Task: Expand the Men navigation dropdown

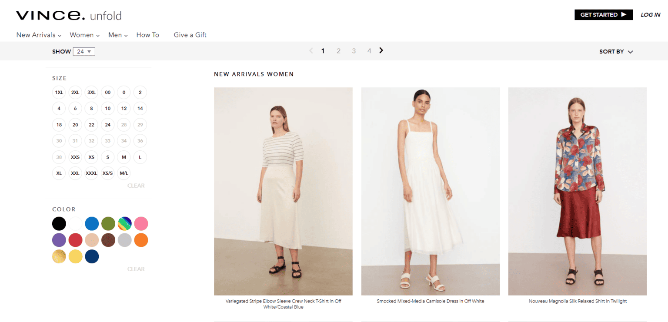Action: [x=117, y=35]
